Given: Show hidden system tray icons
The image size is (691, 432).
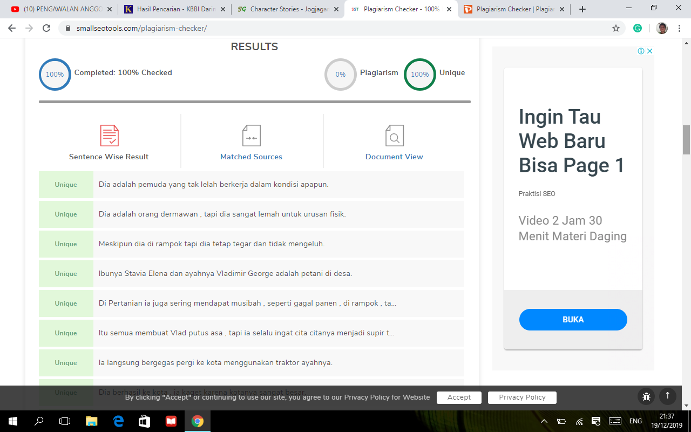Looking at the screenshot, I should click(544, 421).
